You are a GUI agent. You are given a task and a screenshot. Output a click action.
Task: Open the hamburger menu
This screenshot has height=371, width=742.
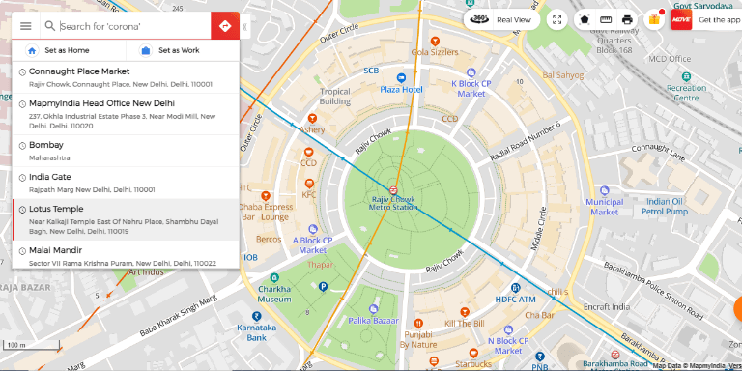coord(25,26)
